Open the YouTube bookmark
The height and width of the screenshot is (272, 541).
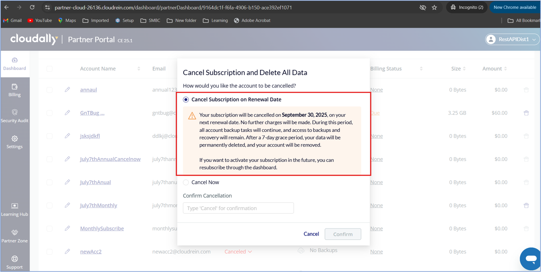[40, 20]
